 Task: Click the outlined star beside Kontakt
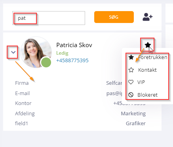[131, 70]
